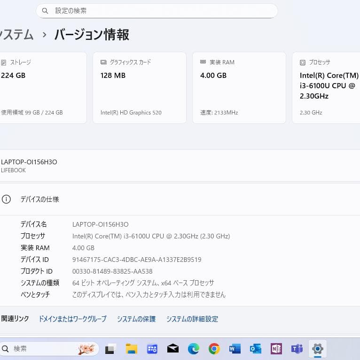Image resolution: width=360 pixels, height=360 pixels.
Task: Open the ストレージ 224 GB card
Action: (43, 88)
